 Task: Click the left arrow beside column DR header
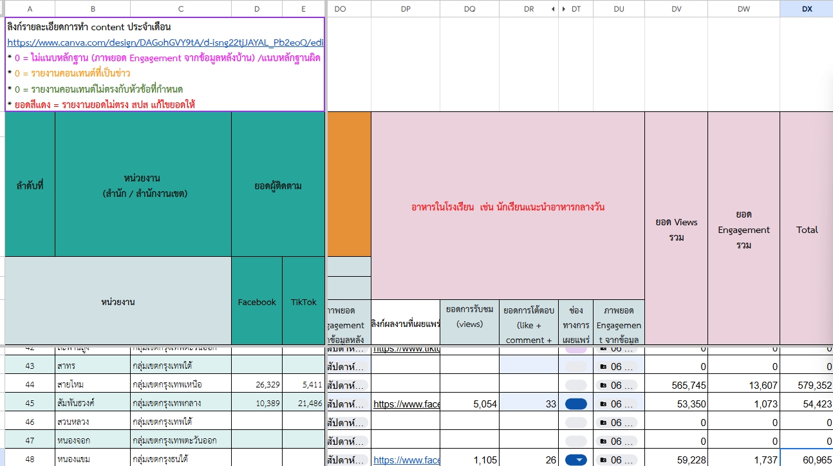(x=552, y=9)
